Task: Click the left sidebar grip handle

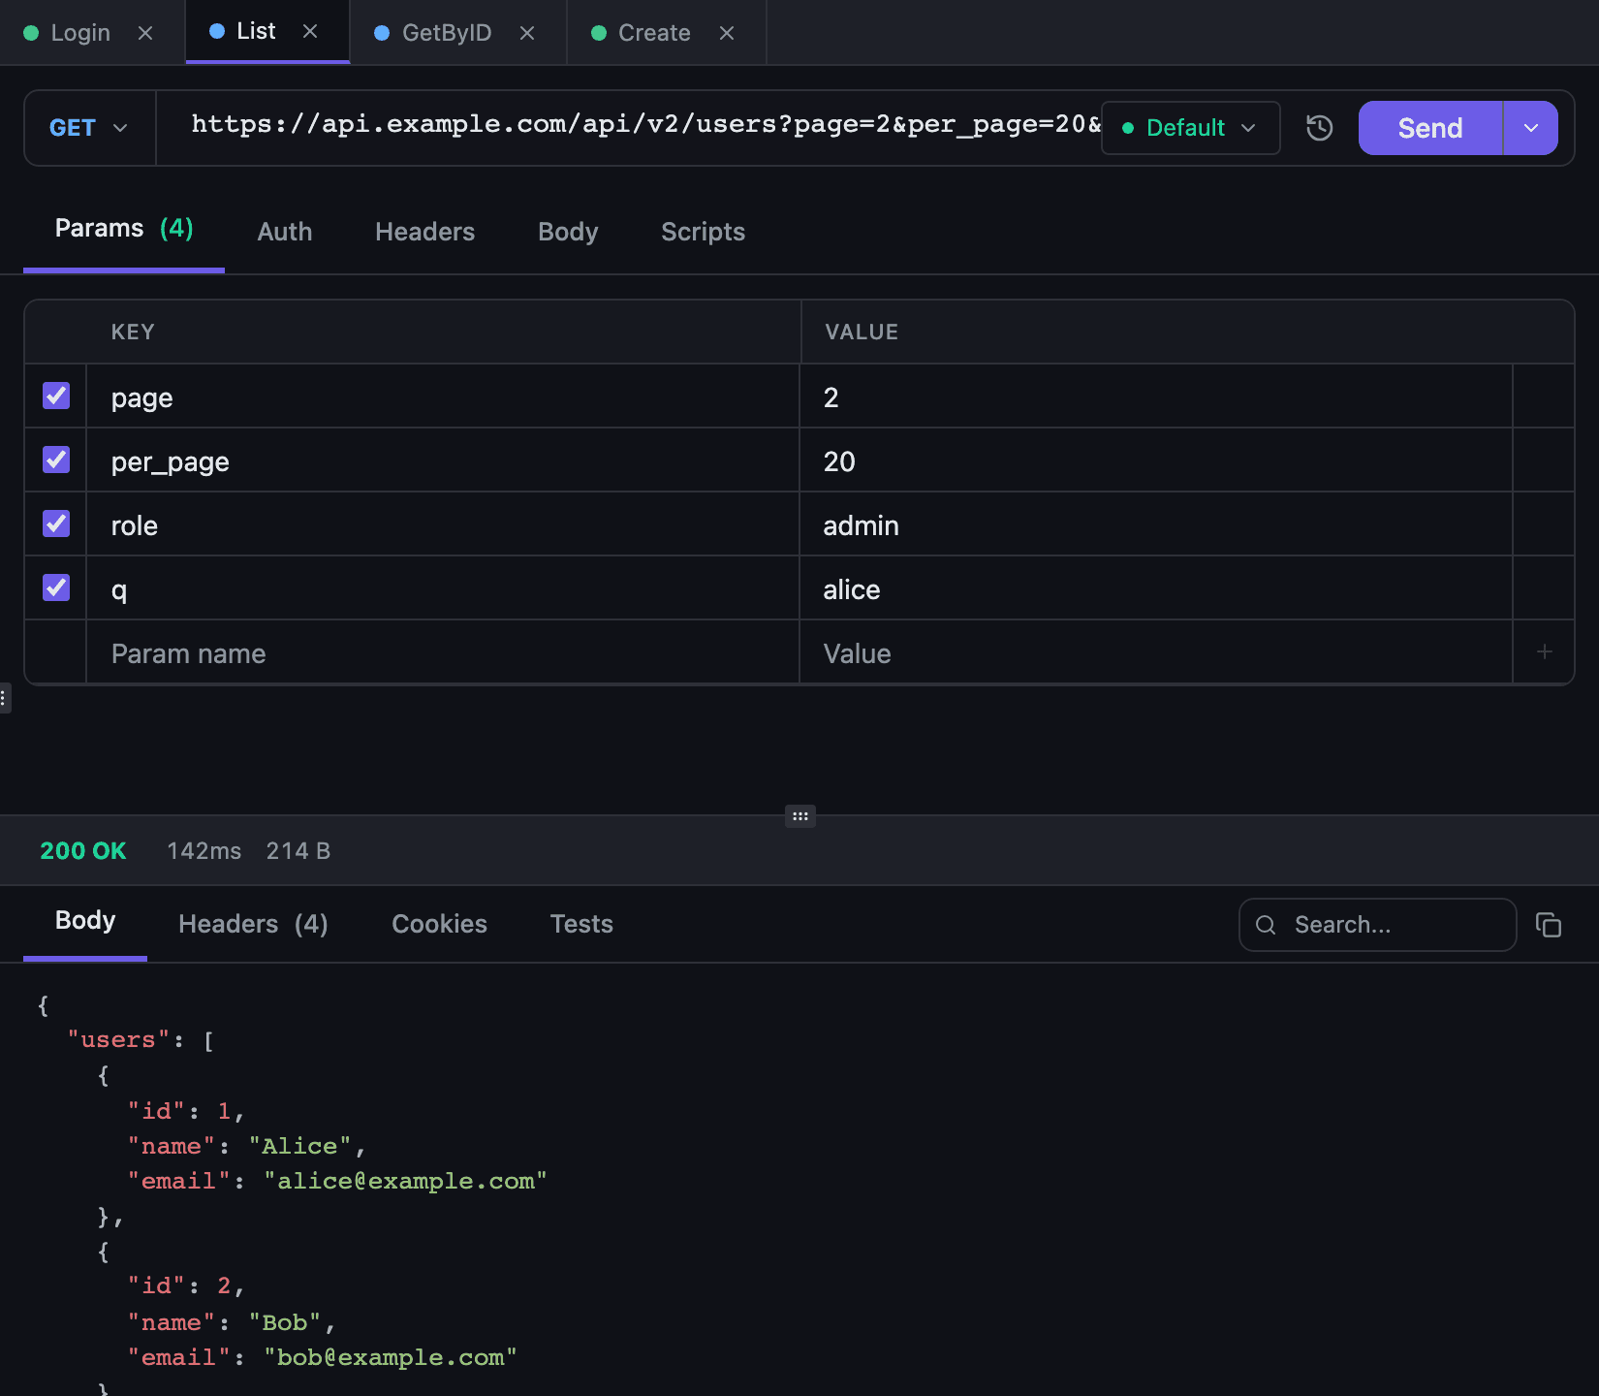Action: [x=4, y=698]
